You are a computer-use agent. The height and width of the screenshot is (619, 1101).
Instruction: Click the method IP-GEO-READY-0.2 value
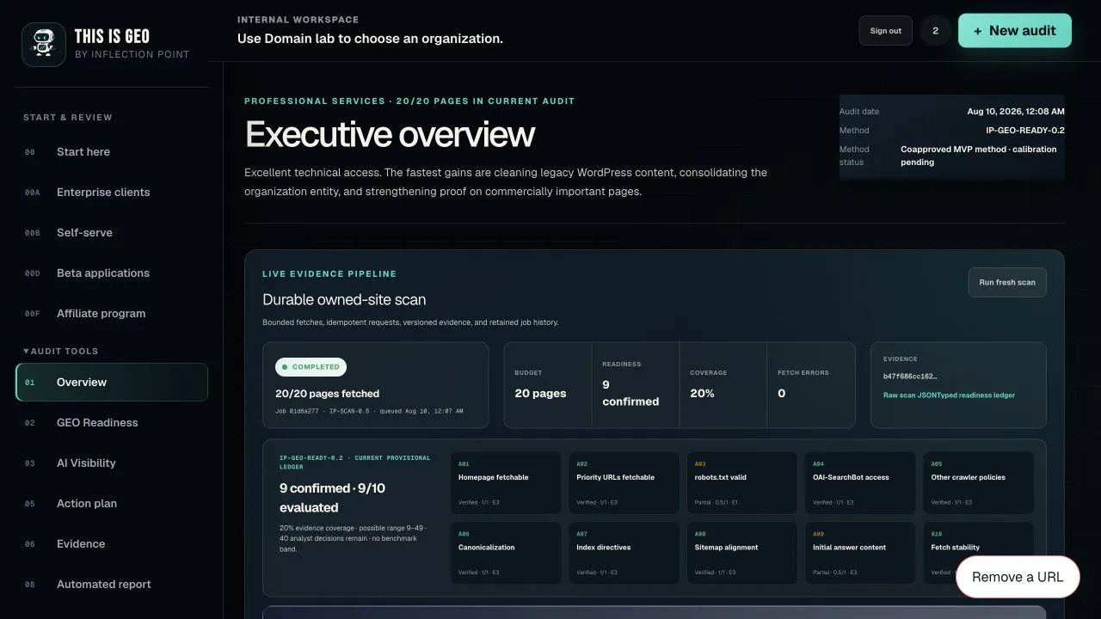point(1025,131)
